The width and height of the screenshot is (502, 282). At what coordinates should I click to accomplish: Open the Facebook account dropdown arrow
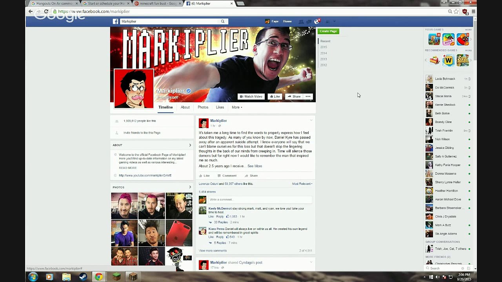(x=334, y=22)
